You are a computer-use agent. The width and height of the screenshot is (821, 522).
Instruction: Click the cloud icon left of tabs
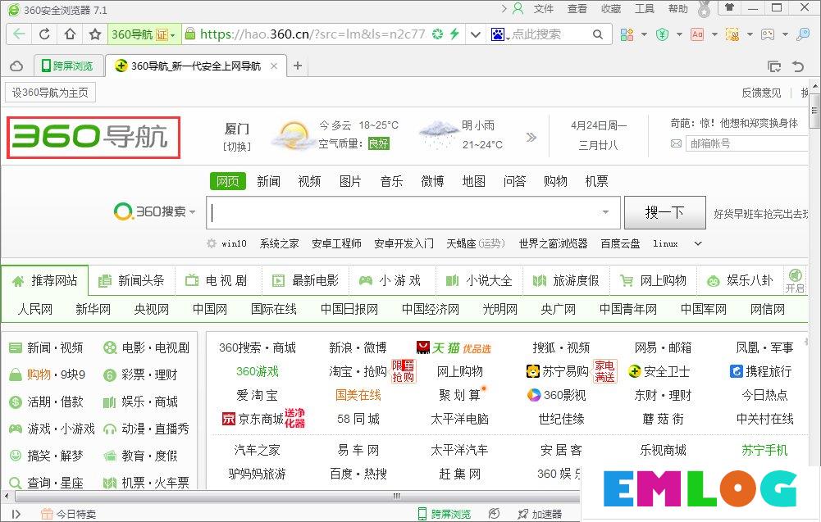click(16, 66)
